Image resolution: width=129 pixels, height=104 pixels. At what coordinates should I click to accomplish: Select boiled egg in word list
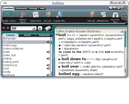coord(26,45)
